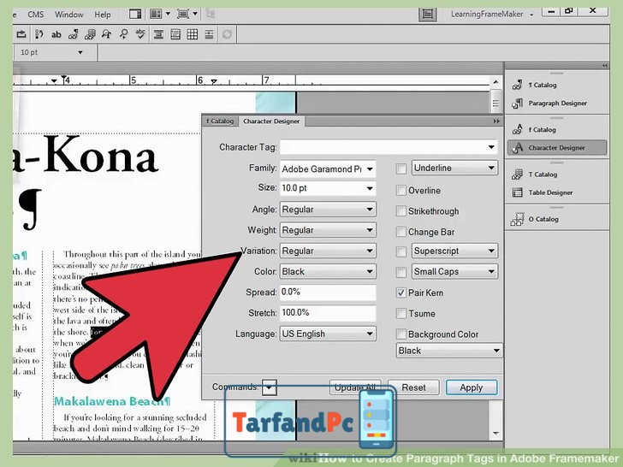
Task: Enable the Strikethrough checkbox
Action: pos(401,211)
